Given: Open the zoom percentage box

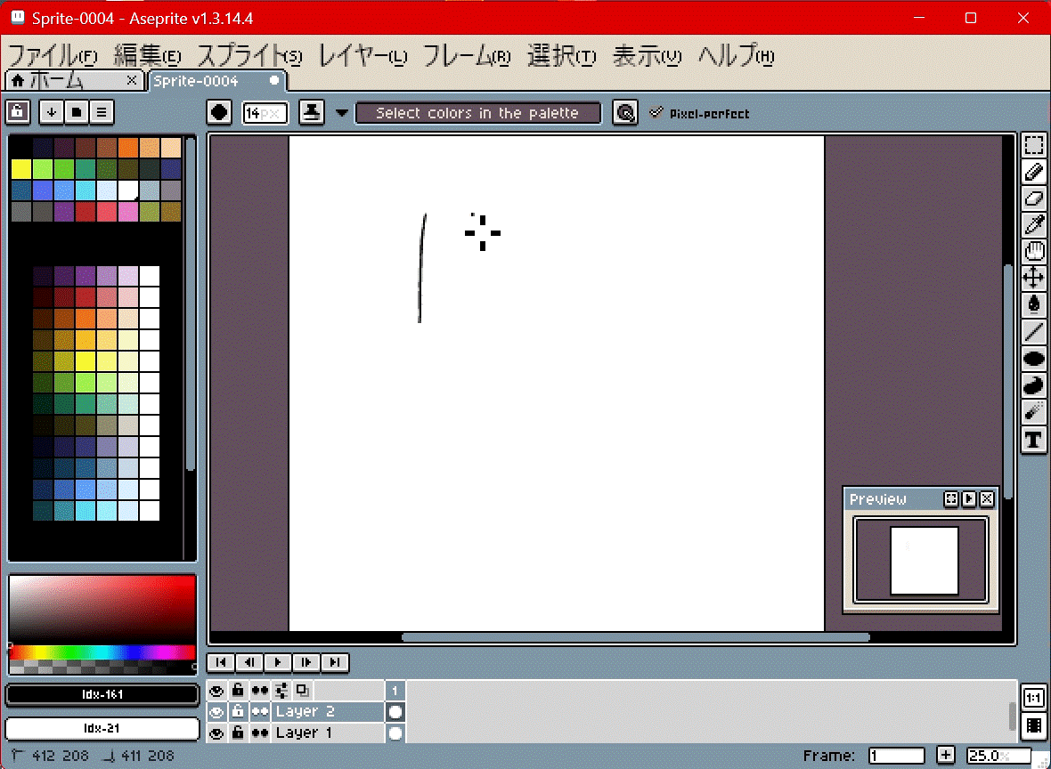Looking at the screenshot, I should (998, 756).
